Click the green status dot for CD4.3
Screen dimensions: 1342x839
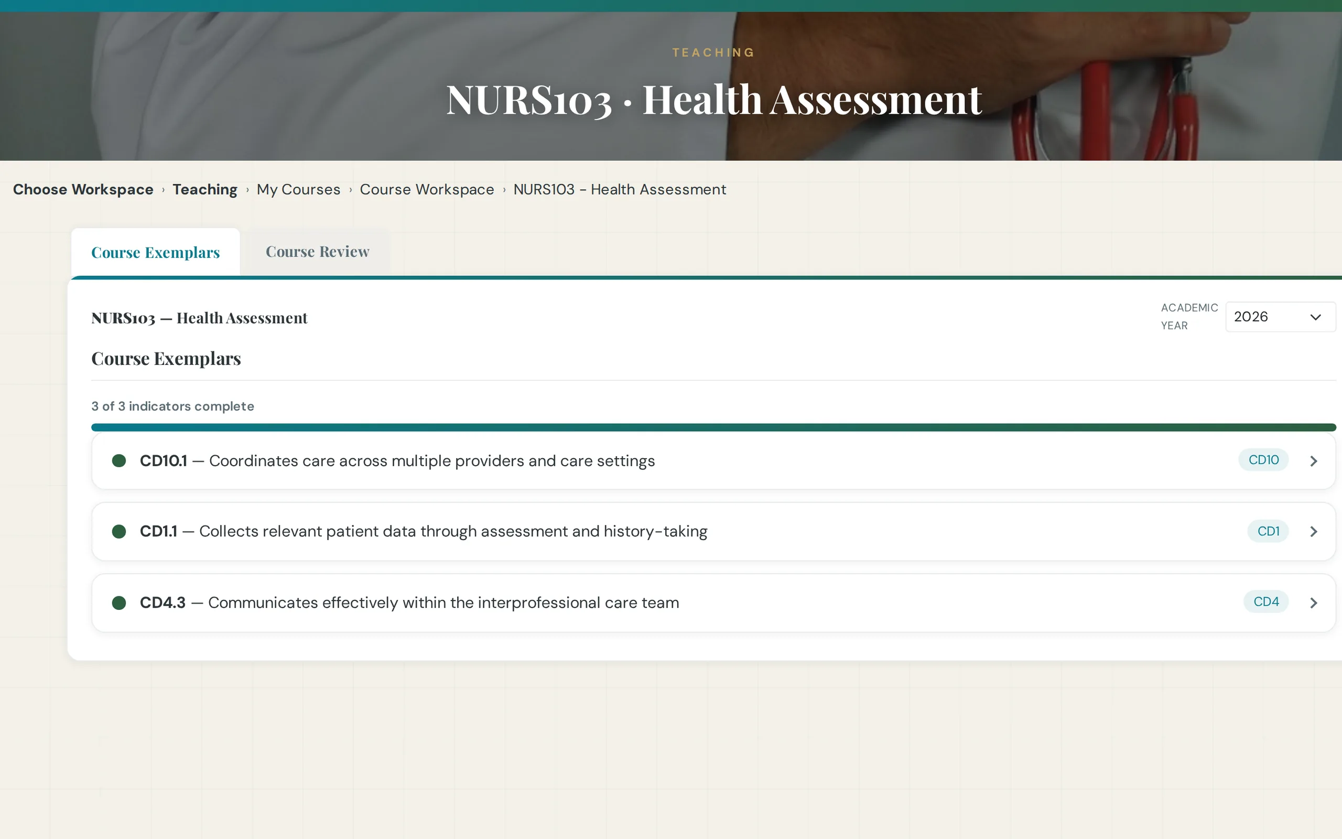pyautogui.click(x=118, y=603)
